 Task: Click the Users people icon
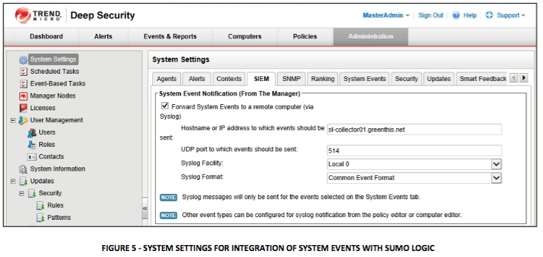32,133
